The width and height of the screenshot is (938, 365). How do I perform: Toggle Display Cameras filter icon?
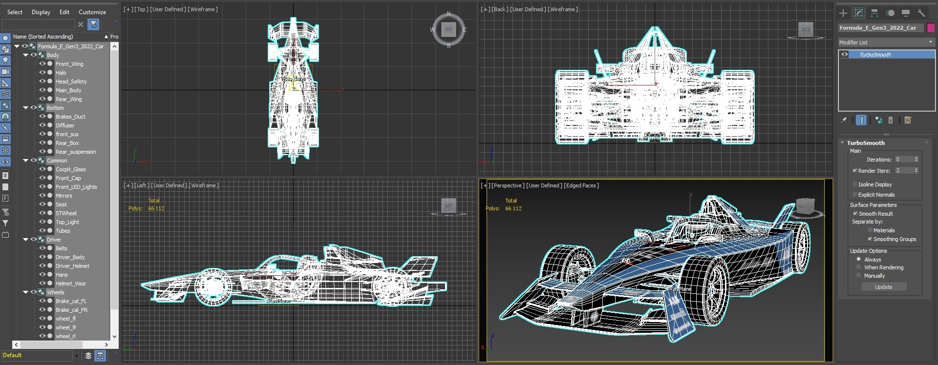[5, 72]
